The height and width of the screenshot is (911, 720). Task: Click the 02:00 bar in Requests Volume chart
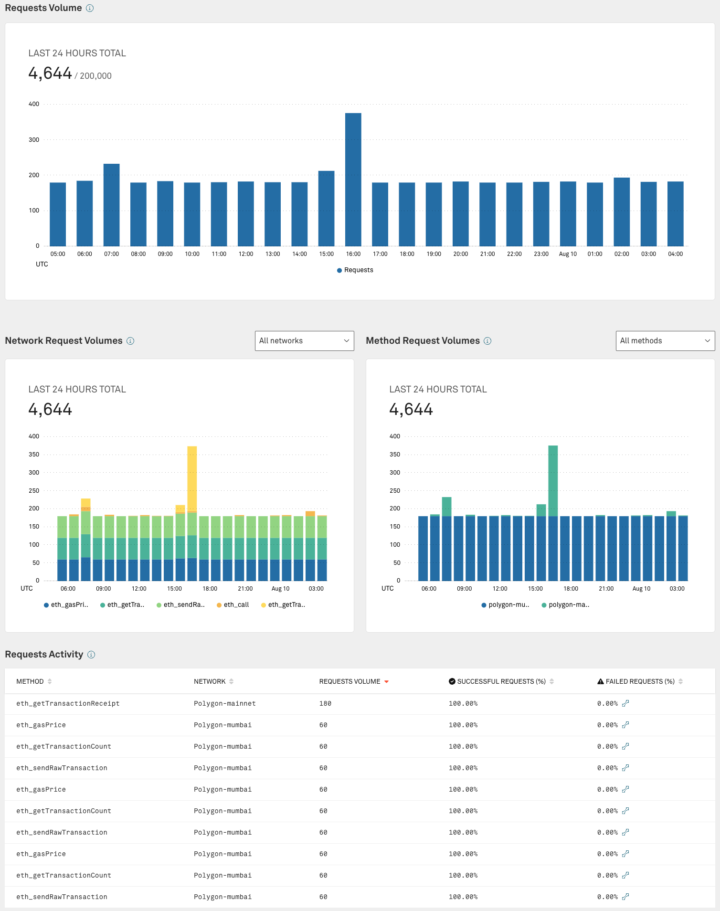[x=622, y=212]
